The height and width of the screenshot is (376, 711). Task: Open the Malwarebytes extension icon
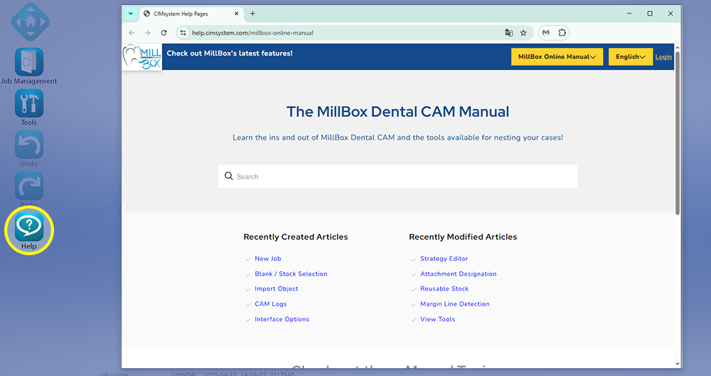tap(546, 33)
